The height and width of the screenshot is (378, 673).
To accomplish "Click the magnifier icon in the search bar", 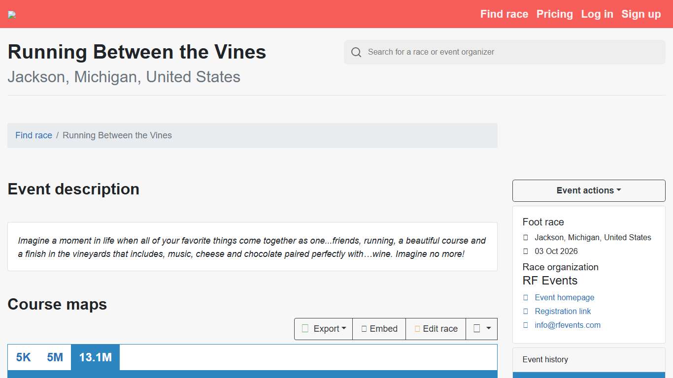I will (x=356, y=52).
